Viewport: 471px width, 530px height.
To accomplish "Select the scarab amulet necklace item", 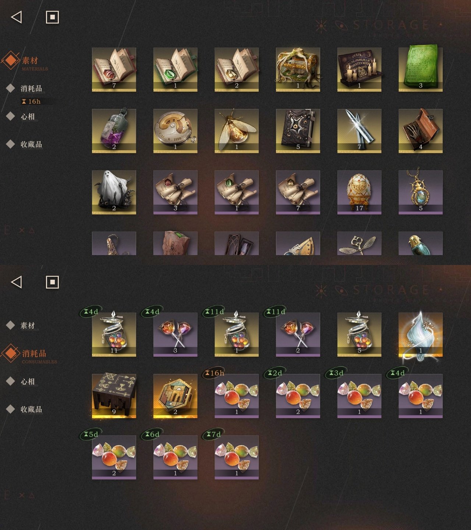I will coord(421,192).
